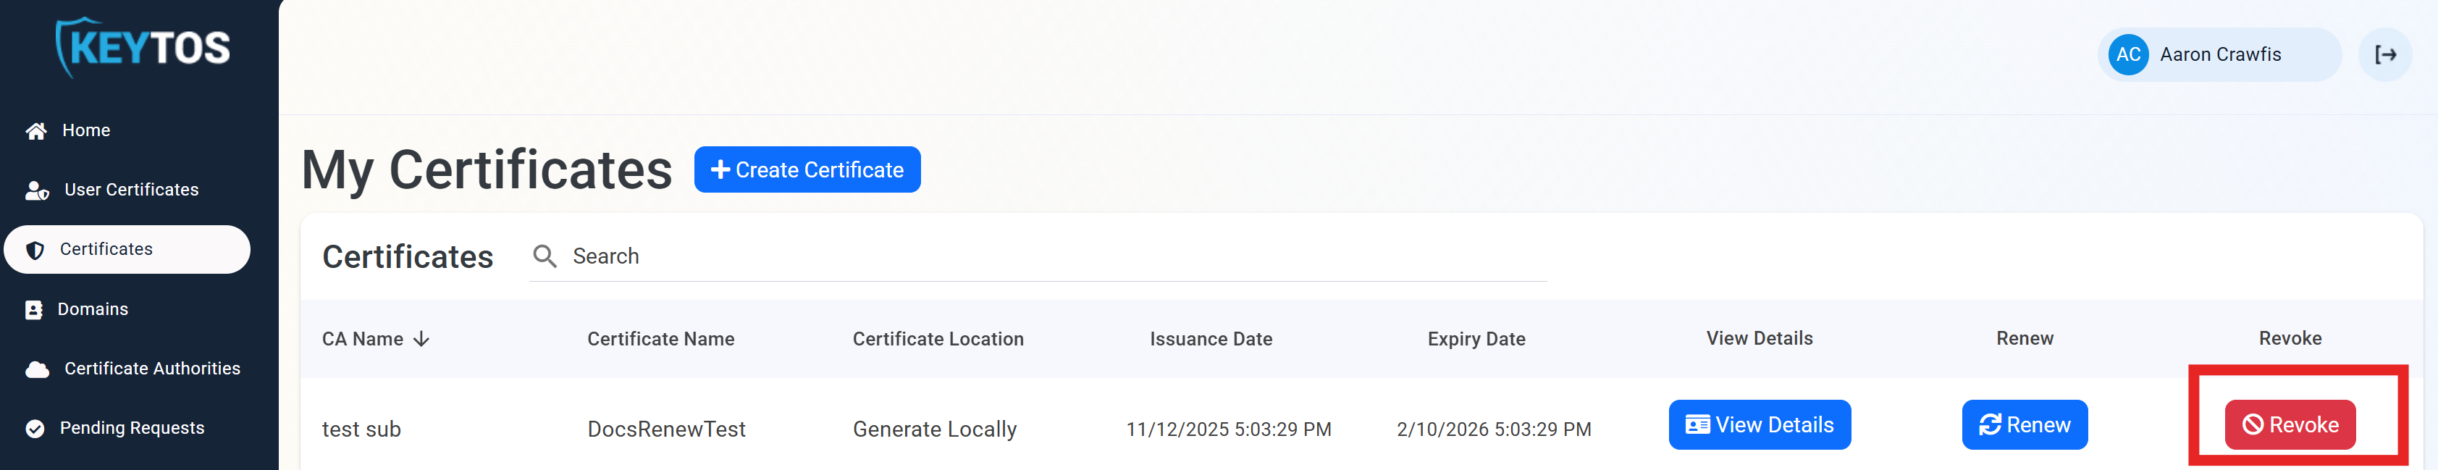Click inside the Search field
The height and width of the screenshot is (470, 2438).
coord(852,256)
